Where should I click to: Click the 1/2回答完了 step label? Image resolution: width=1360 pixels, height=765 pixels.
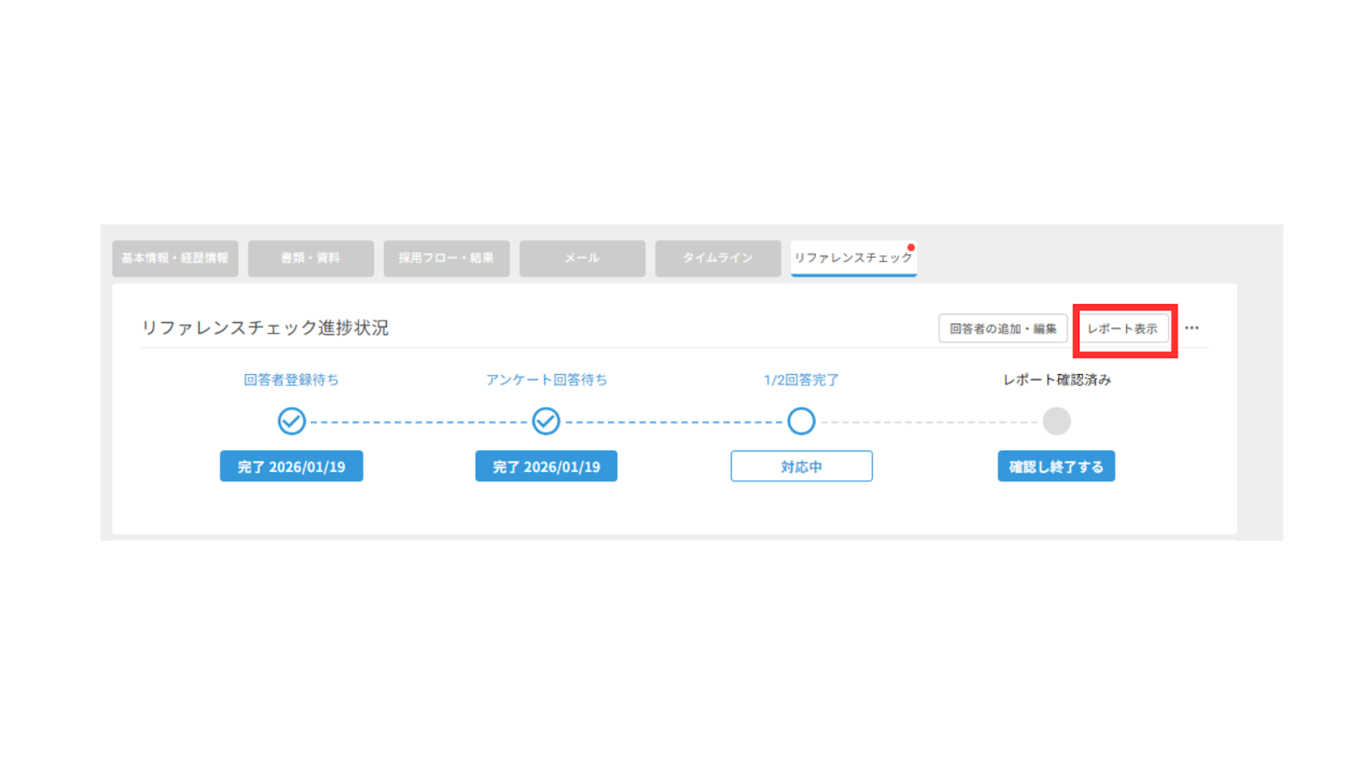801,380
